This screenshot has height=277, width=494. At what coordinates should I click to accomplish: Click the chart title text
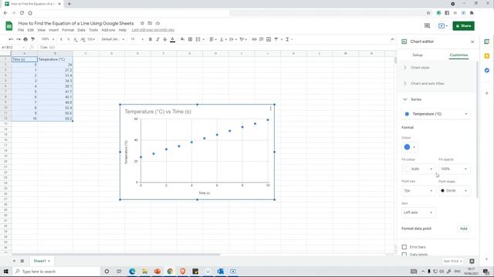pos(157,112)
